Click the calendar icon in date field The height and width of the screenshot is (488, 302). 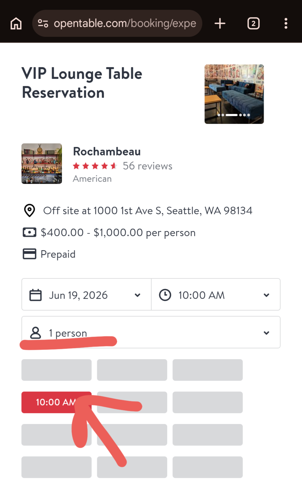(35, 295)
